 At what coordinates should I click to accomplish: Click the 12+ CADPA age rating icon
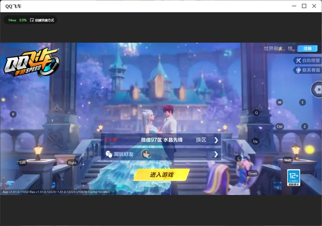click(x=294, y=178)
